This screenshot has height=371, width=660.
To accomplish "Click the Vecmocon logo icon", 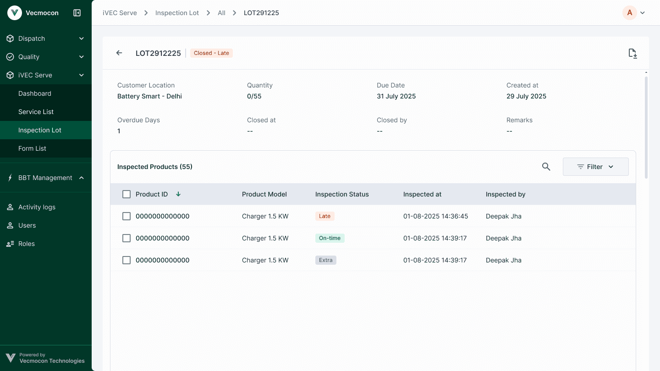I will coord(15,13).
